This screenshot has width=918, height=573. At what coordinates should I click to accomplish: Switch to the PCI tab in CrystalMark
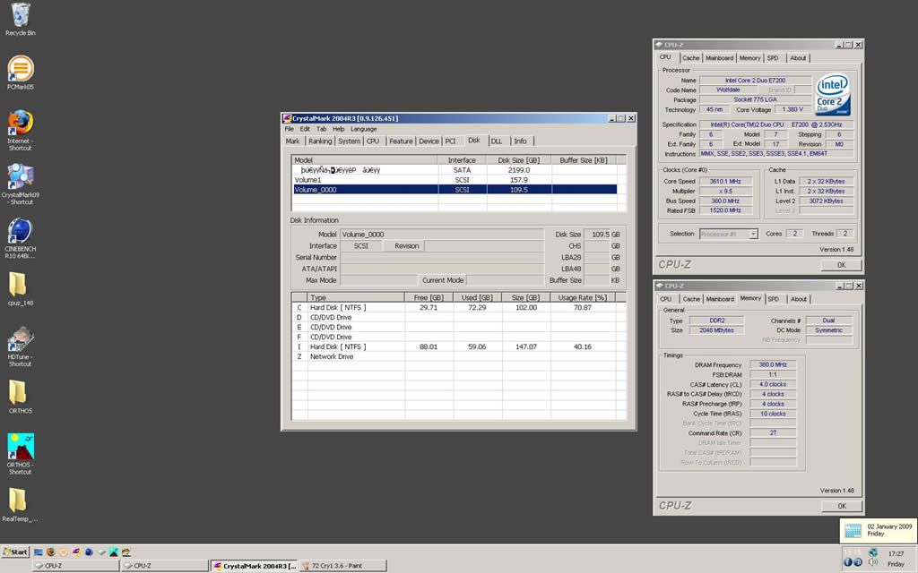[x=450, y=141]
